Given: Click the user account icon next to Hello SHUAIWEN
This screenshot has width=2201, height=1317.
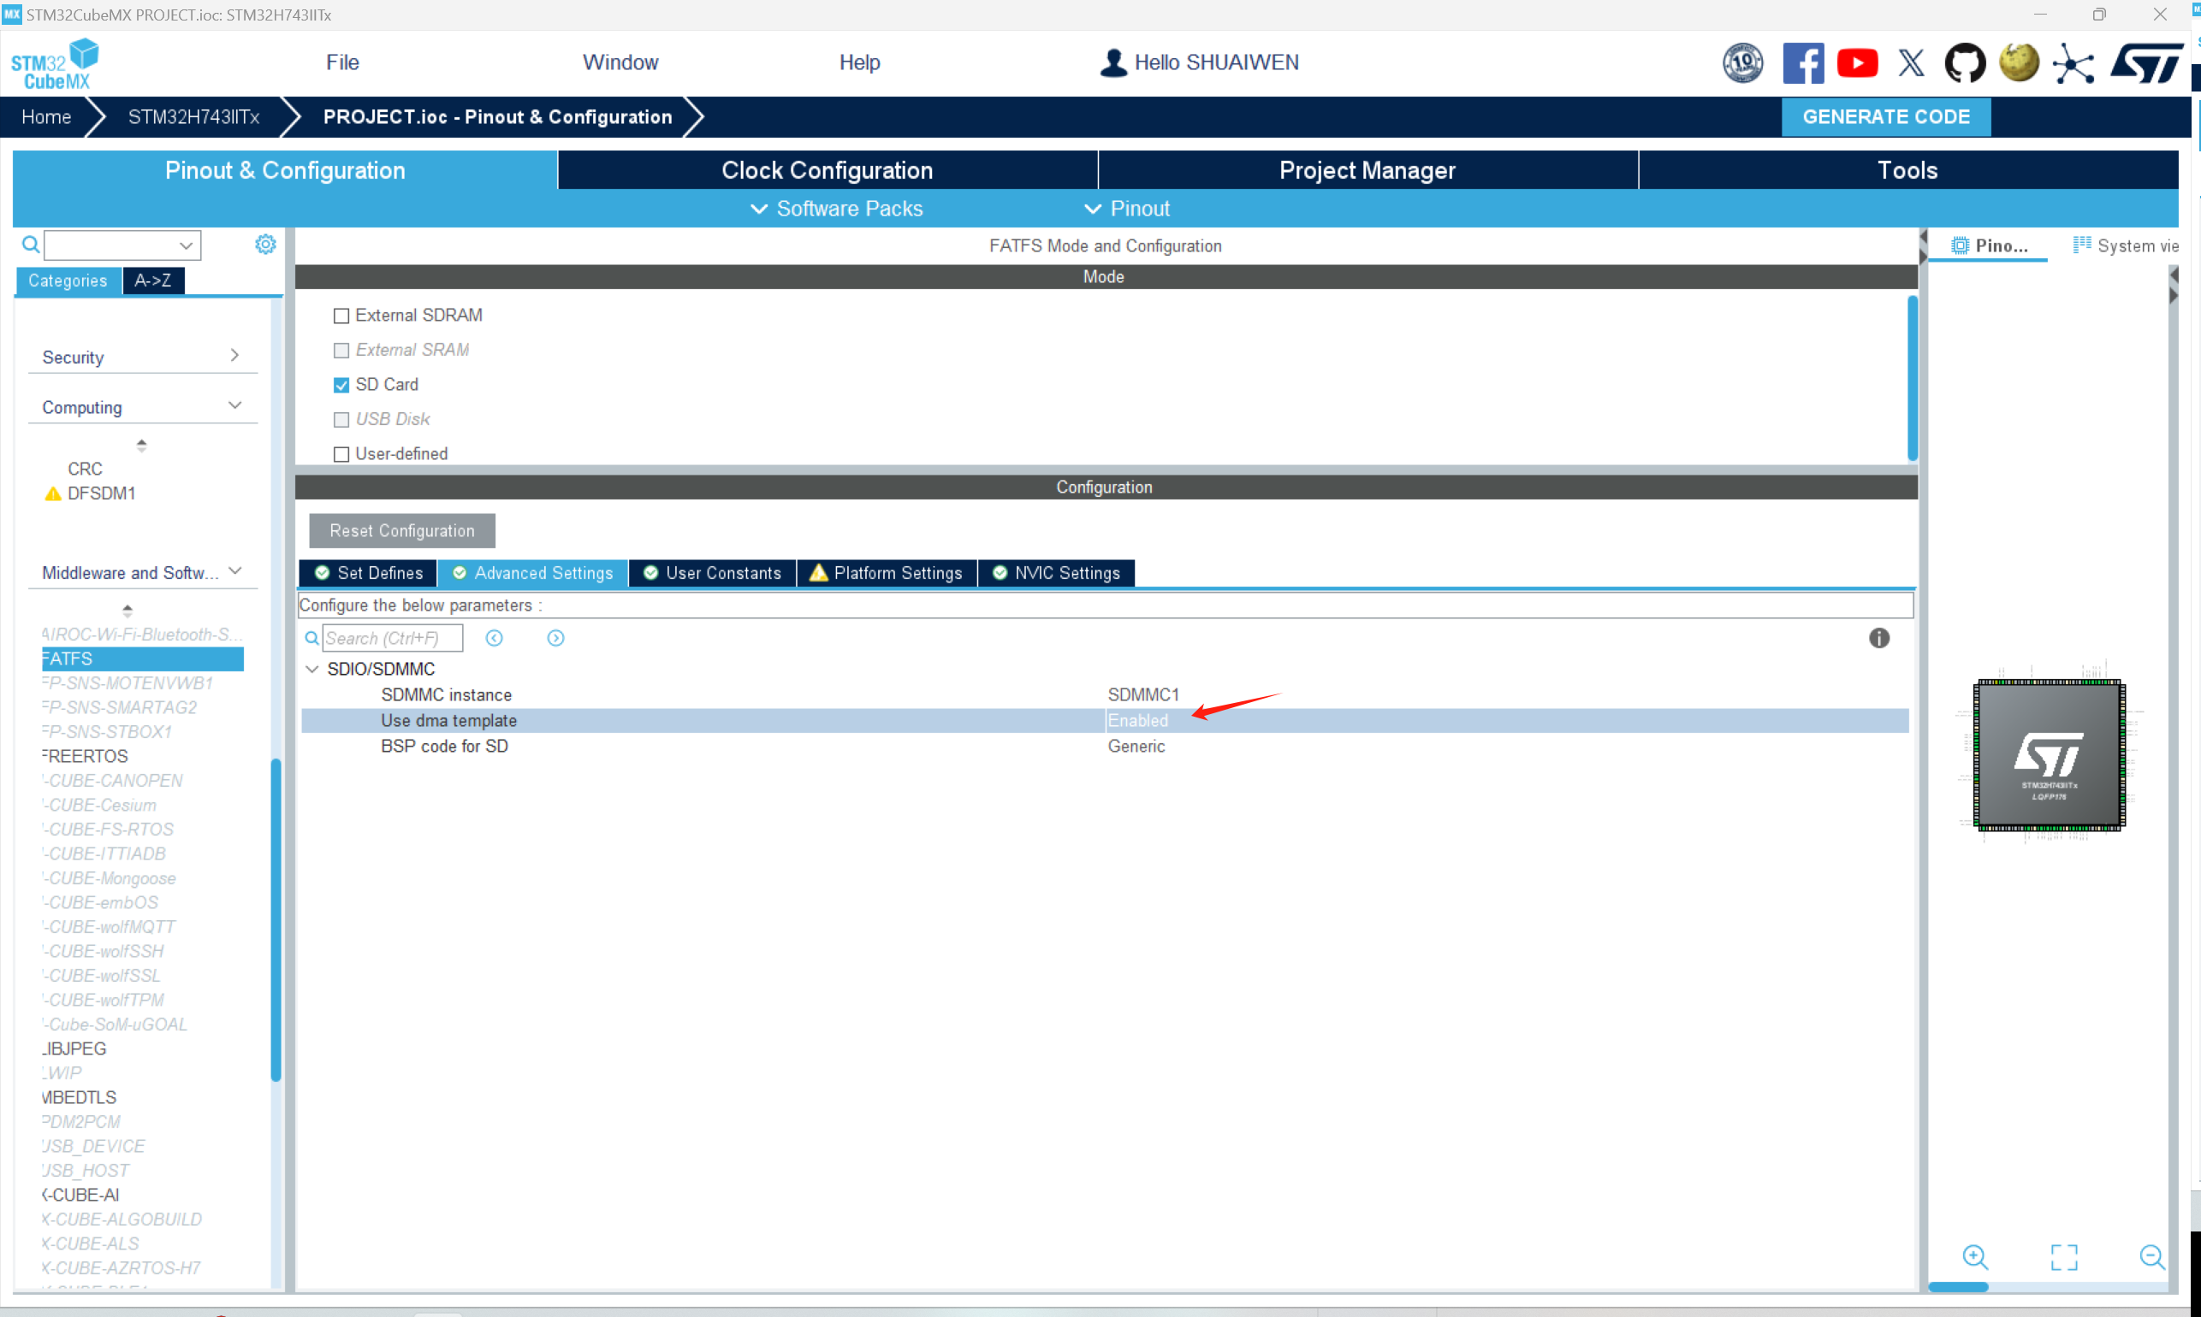Looking at the screenshot, I should (x=1112, y=62).
